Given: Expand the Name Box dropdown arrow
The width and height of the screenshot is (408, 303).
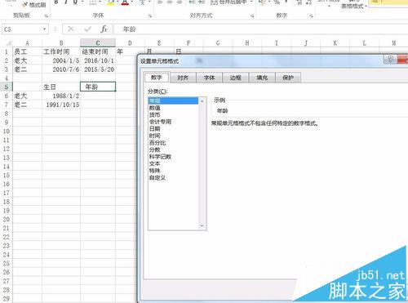Looking at the screenshot, I should coord(44,29).
